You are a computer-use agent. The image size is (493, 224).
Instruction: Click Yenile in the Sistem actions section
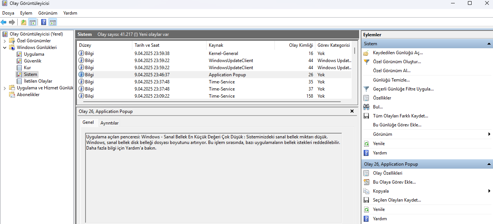[379, 144]
